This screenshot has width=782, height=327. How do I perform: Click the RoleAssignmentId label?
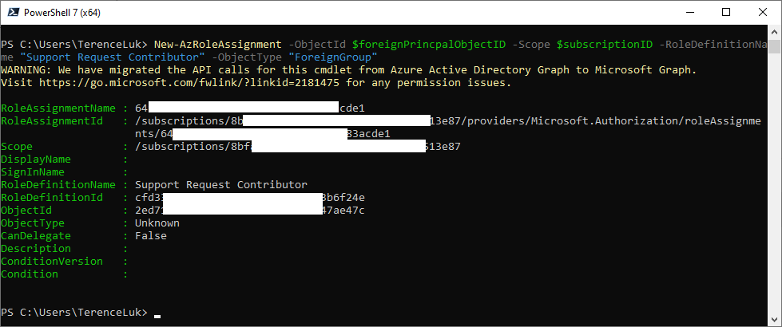(53, 121)
